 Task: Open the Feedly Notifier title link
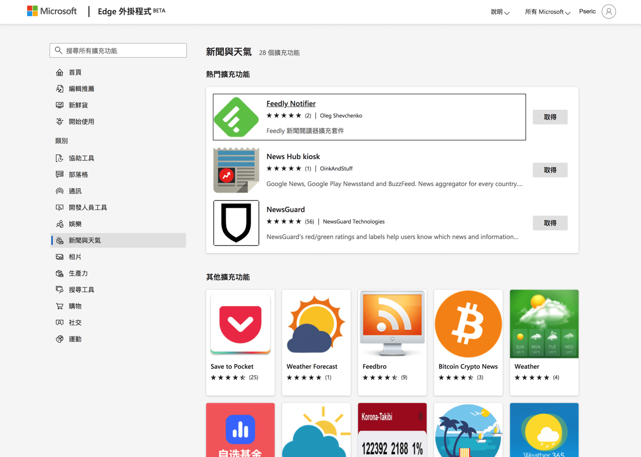point(291,103)
